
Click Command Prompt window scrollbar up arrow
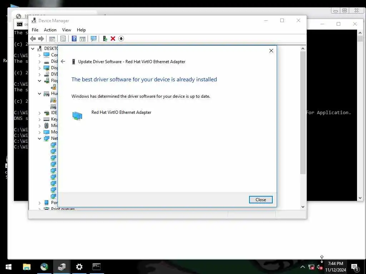pos(360,33)
